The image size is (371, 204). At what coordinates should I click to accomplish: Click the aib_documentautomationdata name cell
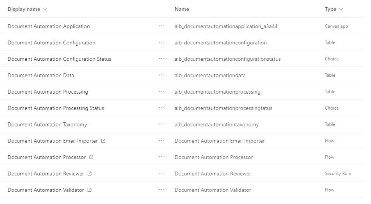pyautogui.click(x=210, y=75)
